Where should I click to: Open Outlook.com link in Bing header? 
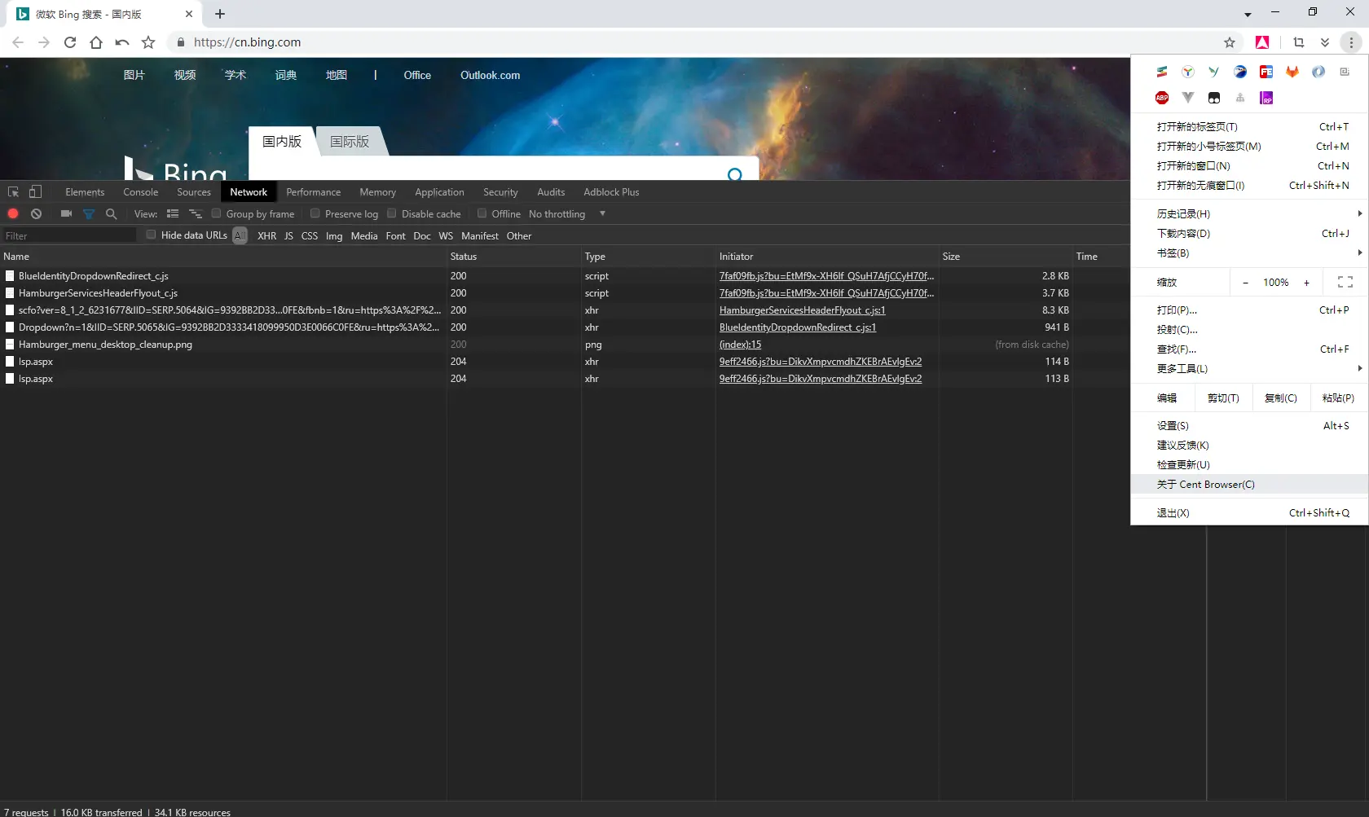(x=490, y=75)
